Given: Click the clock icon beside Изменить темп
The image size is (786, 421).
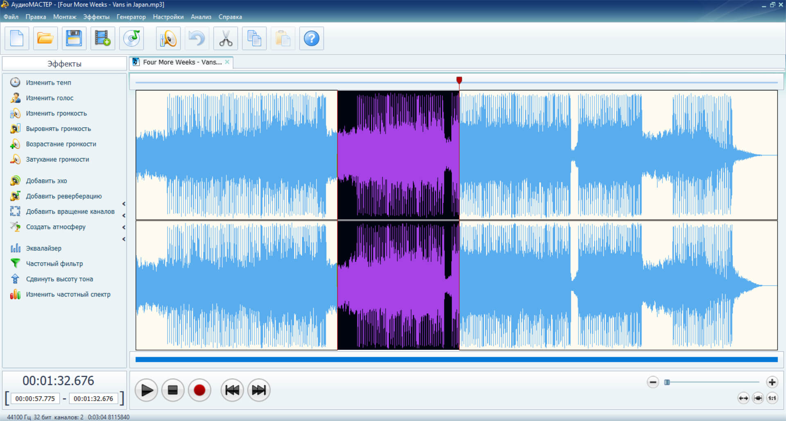Looking at the screenshot, I should pos(15,82).
